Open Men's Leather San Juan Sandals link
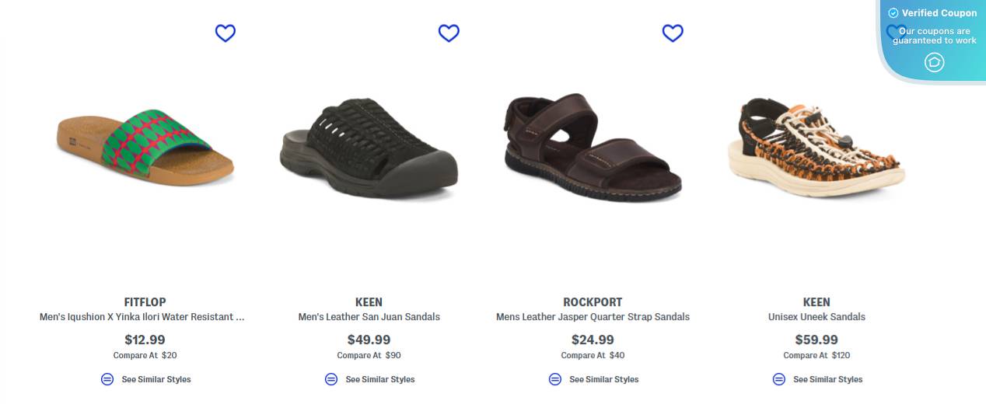986x404 pixels. [x=369, y=317]
